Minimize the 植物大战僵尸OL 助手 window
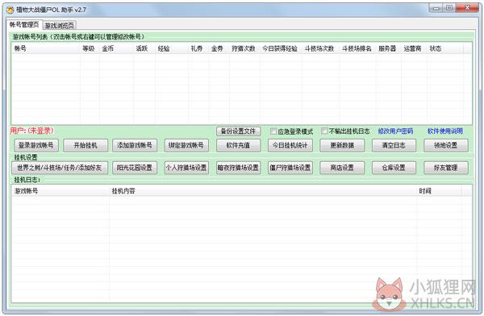This screenshot has width=484, height=316. coord(436,8)
